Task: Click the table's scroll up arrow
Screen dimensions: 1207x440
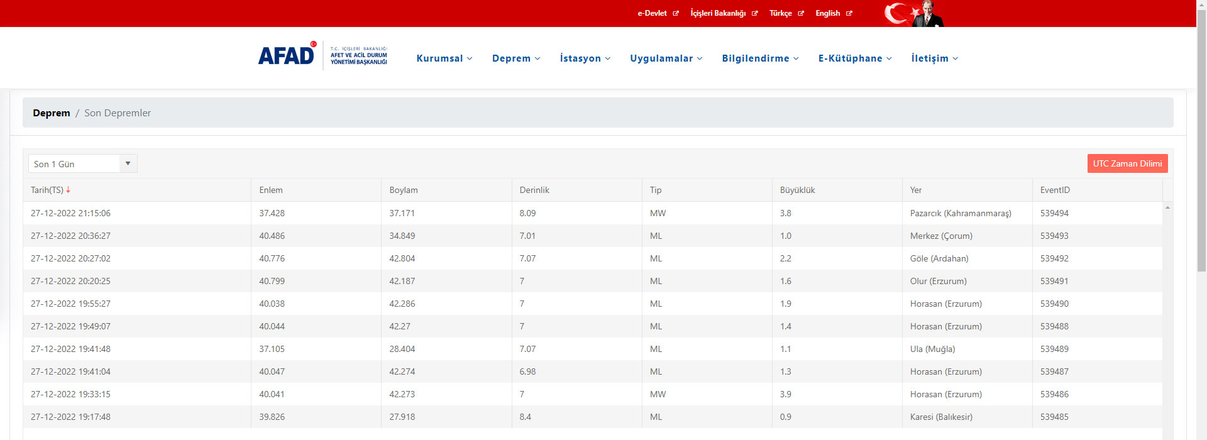Action: coord(1167,207)
